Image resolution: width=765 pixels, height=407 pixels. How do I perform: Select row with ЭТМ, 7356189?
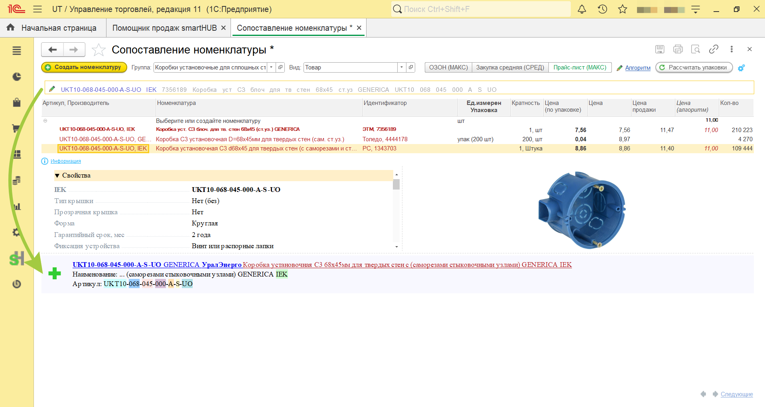[x=397, y=129]
